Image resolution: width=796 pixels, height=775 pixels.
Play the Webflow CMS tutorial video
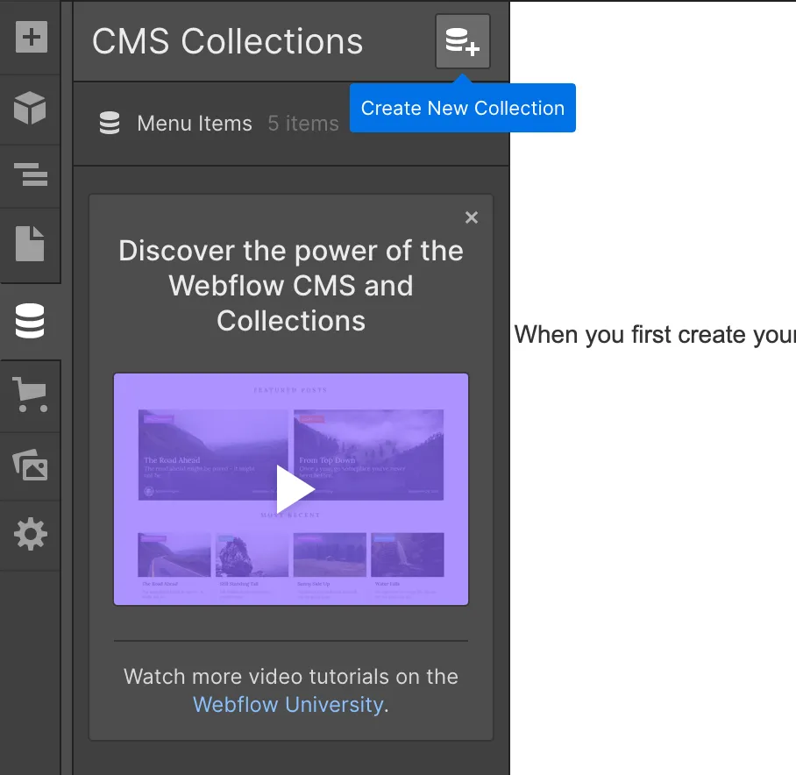tap(295, 489)
